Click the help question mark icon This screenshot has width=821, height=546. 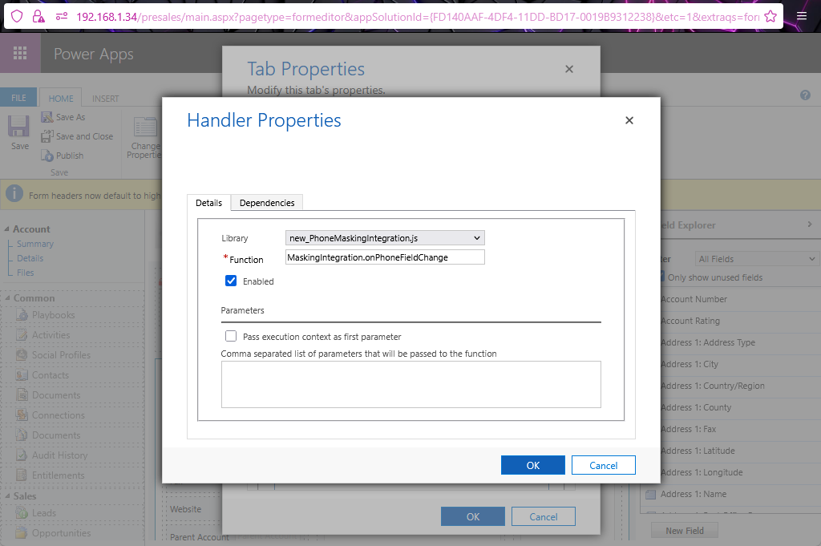tap(805, 95)
